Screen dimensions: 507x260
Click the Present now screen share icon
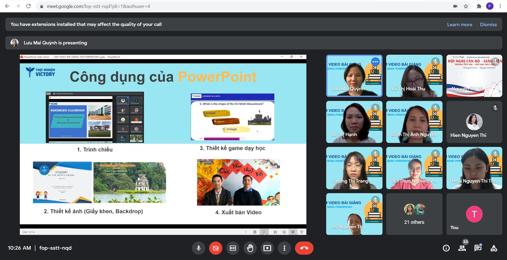click(x=267, y=248)
